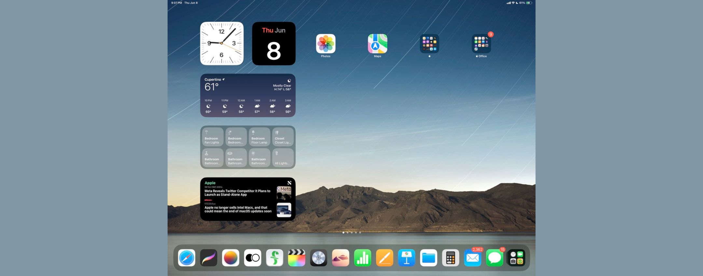Open the Office app folder
This screenshot has width=703, height=276.
pos(481,44)
